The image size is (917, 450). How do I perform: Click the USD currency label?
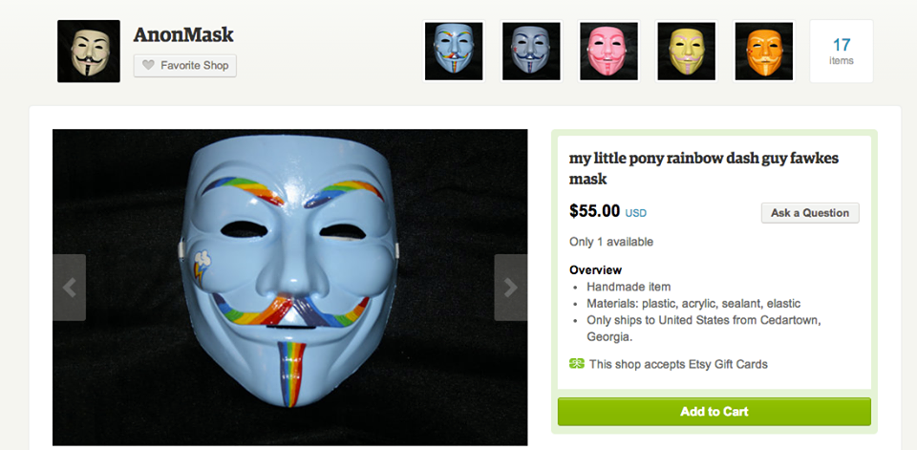tap(636, 213)
